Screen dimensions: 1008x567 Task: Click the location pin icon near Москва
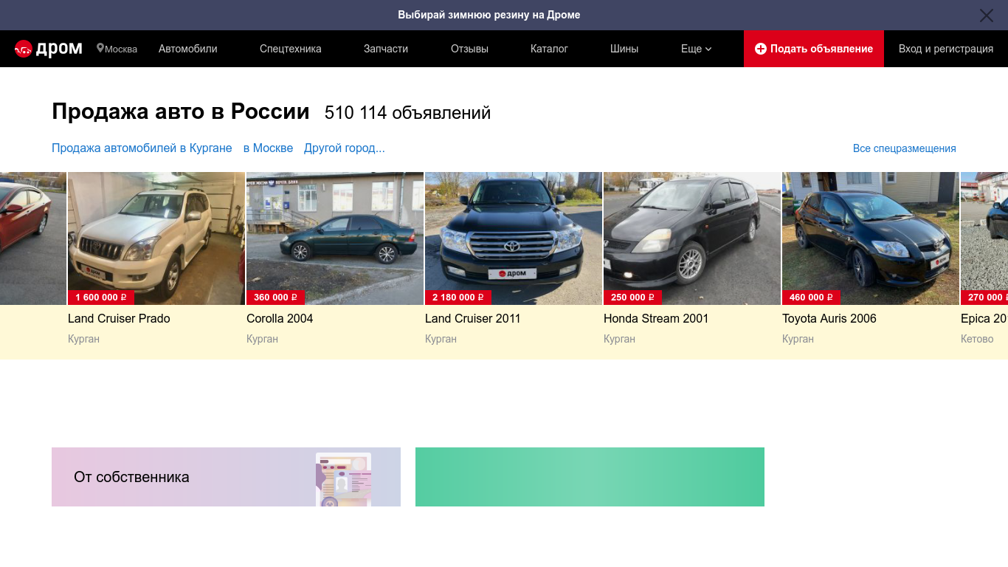100,48
